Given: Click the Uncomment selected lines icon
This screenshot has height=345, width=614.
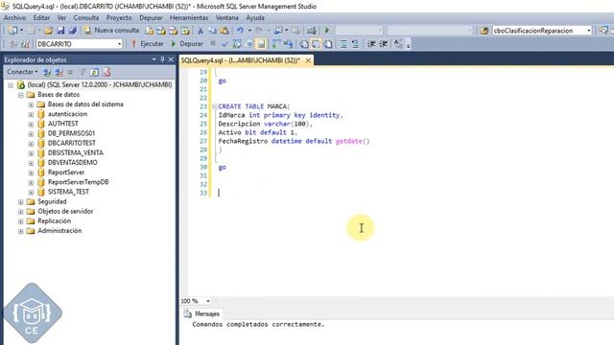Looking at the screenshot, I should (355, 44).
